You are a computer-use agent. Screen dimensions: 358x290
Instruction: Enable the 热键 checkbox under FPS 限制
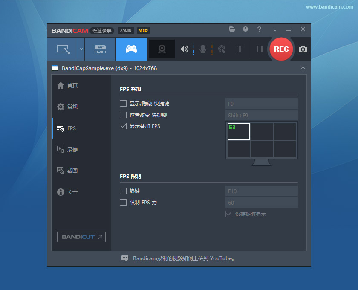(123, 191)
